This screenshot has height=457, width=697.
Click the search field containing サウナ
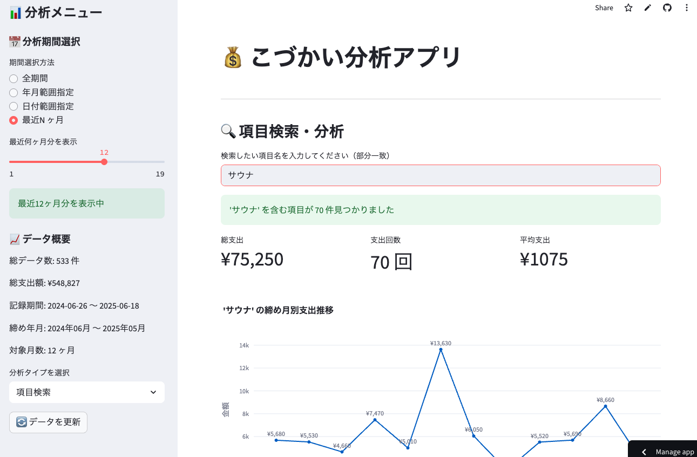tap(441, 175)
